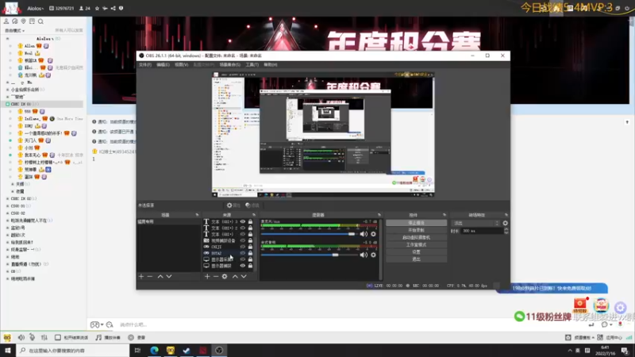Click 停止推流 button in controls
This screenshot has height=357, width=635.
(x=416, y=223)
